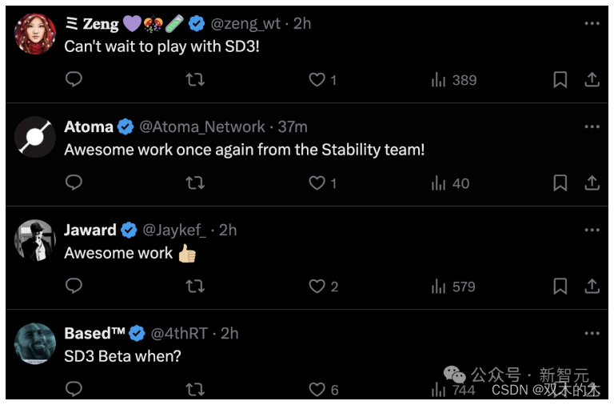Open more options on Atoma's tweet
The width and height of the screenshot is (614, 405).
(x=592, y=126)
